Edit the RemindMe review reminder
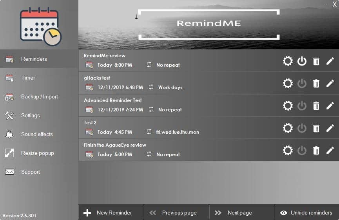The width and height of the screenshot is (339, 220). click(x=330, y=61)
